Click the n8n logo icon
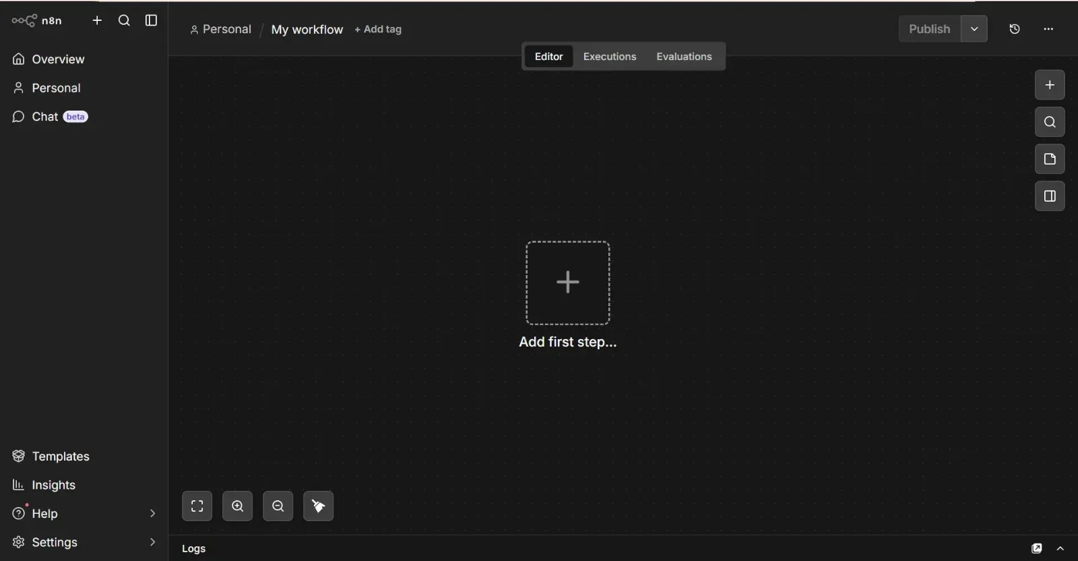 click(24, 21)
